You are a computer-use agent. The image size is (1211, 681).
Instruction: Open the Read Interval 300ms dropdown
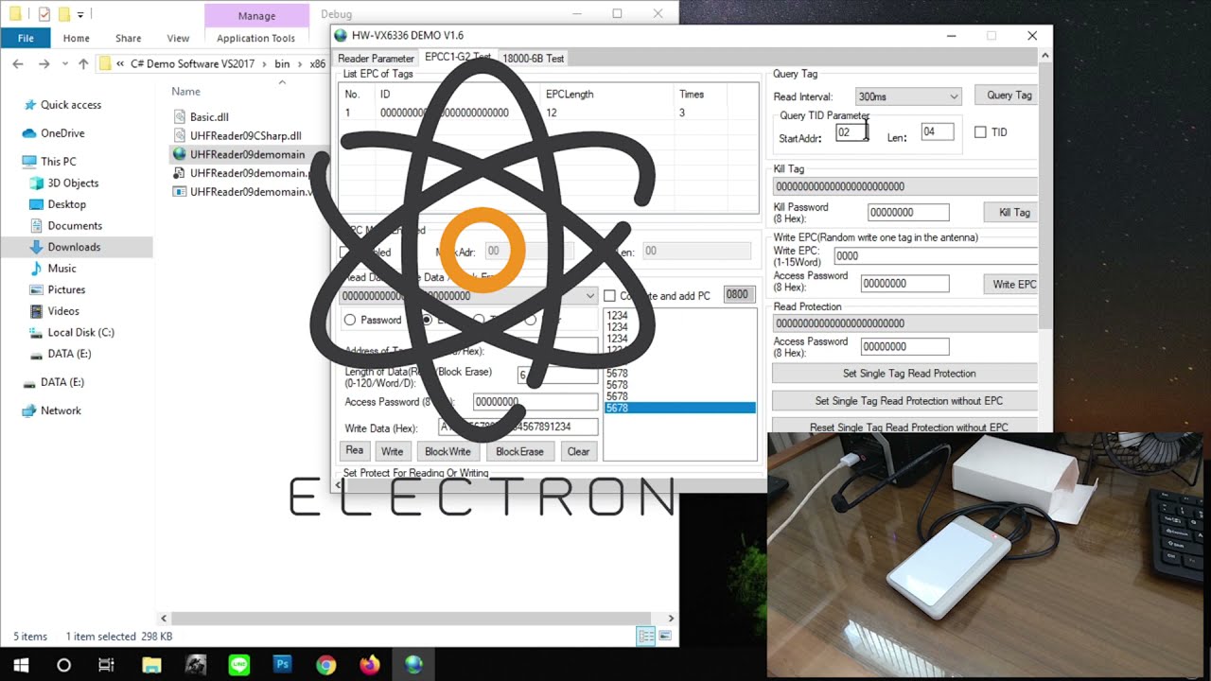click(907, 96)
